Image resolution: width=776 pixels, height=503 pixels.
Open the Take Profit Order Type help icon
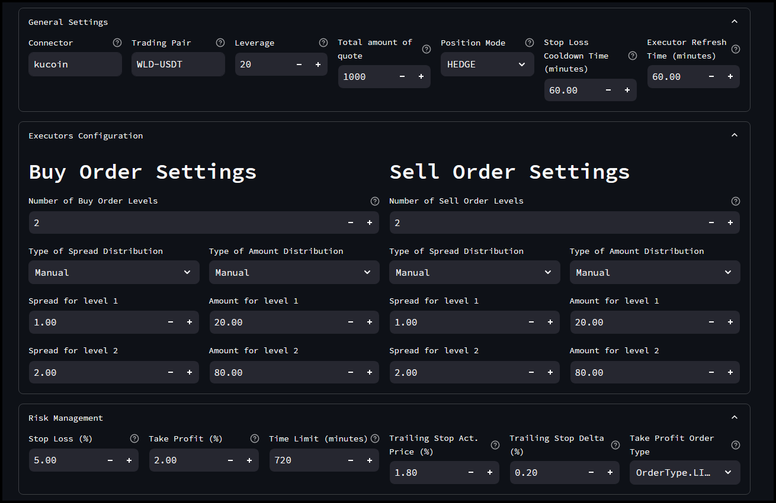pyautogui.click(x=736, y=444)
